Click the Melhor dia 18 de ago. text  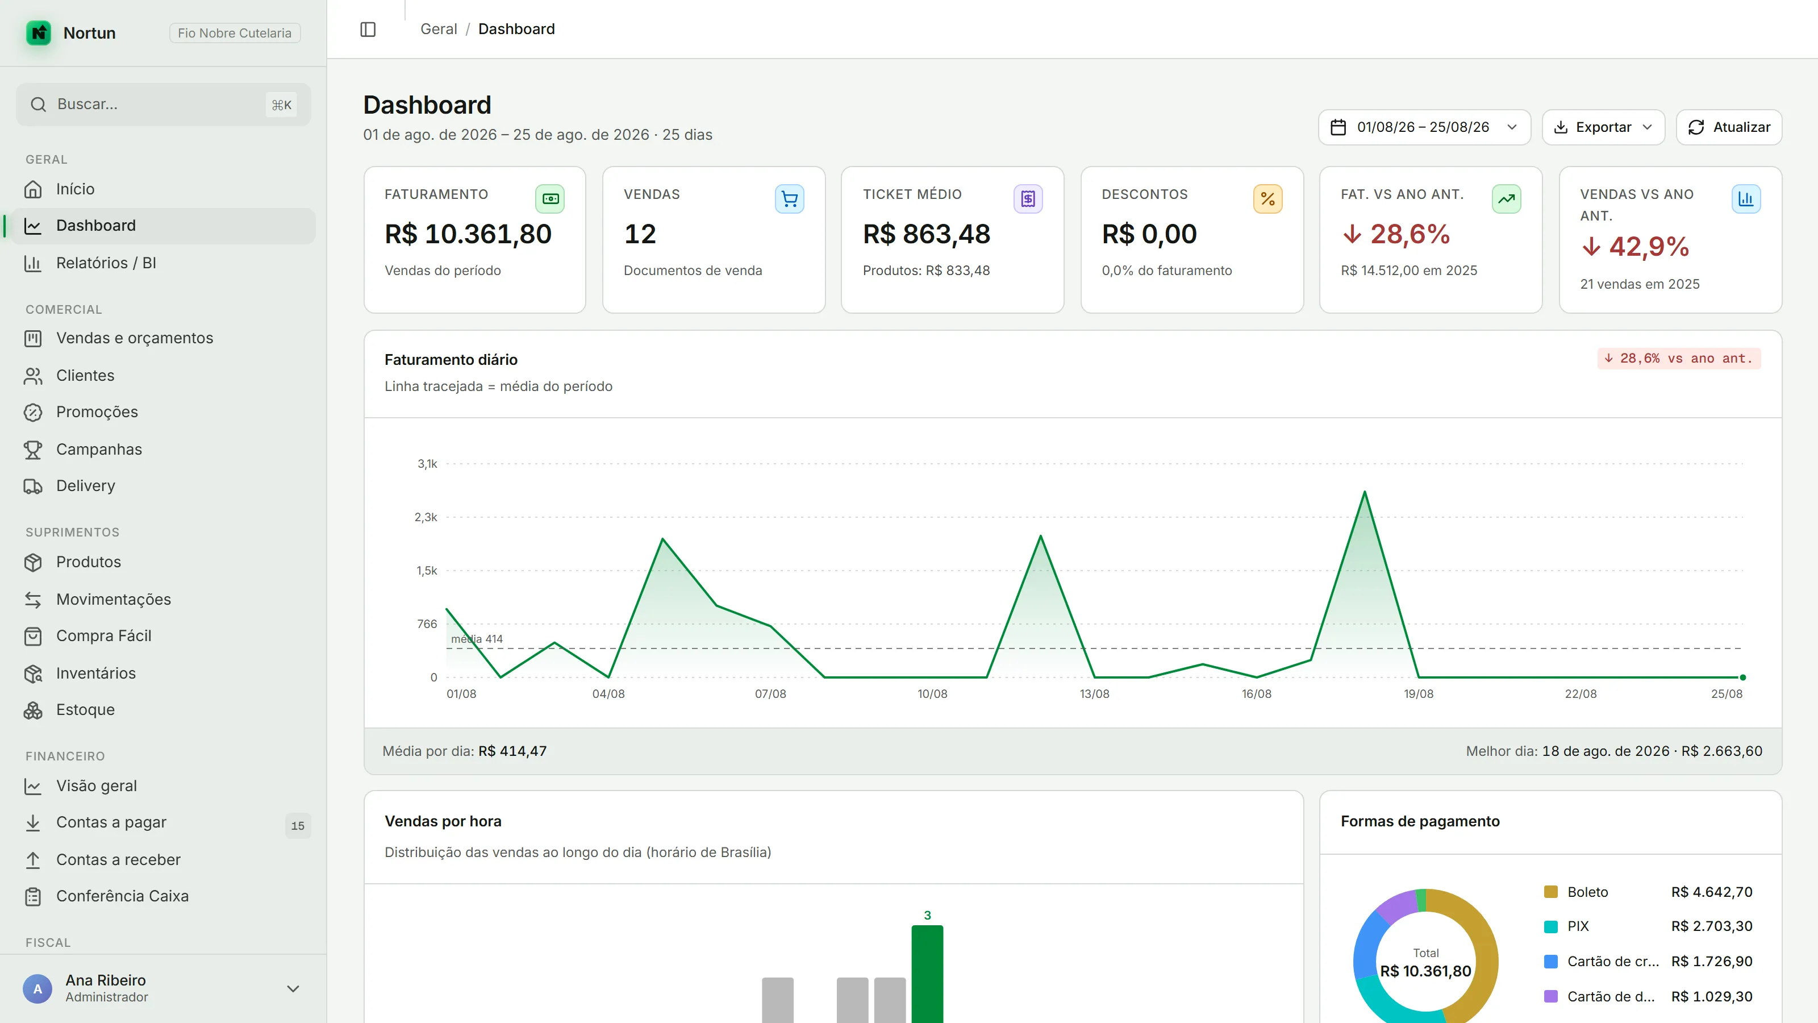pos(1614,751)
